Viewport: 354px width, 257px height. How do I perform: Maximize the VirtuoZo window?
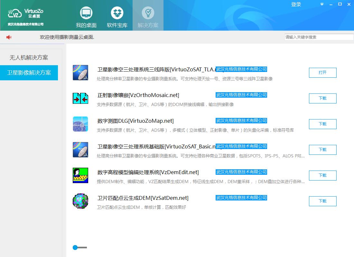[x=340, y=4]
